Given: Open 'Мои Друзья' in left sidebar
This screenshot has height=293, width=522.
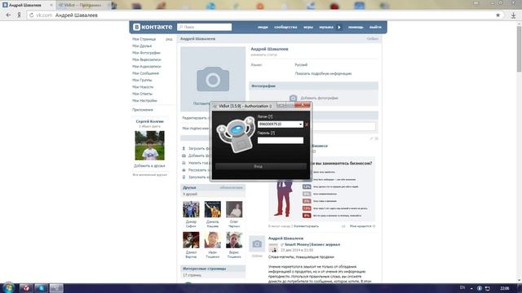Looking at the screenshot, I should [x=142, y=46].
